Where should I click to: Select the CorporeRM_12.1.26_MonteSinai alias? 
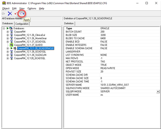[30, 38]
